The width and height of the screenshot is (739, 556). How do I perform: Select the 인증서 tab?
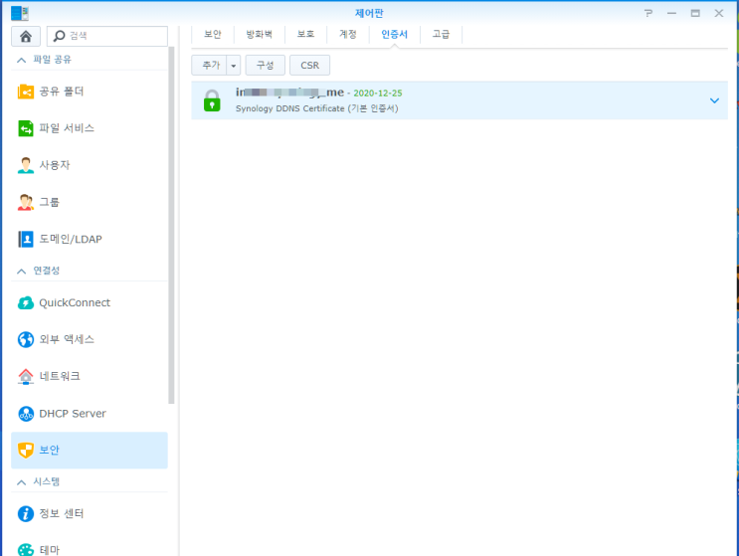coord(395,35)
